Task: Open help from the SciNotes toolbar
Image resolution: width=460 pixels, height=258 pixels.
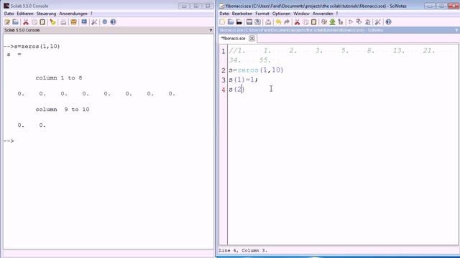Action: 388,22
